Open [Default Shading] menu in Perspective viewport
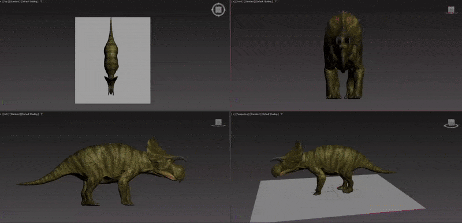The height and width of the screenshot is (223, 462). click(270, 114)
